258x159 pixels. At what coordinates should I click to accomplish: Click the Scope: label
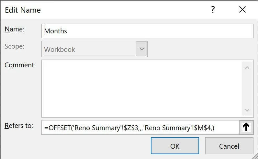[14, 46]
